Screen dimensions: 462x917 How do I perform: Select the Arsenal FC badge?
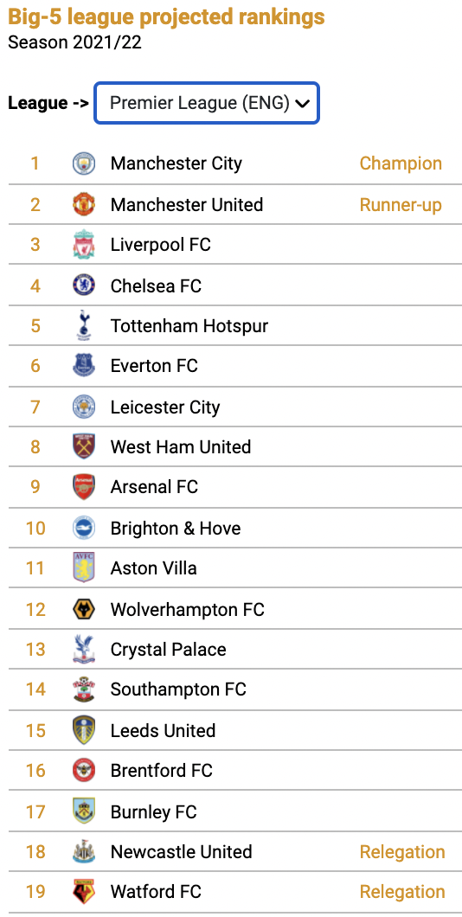pos(84,486)
